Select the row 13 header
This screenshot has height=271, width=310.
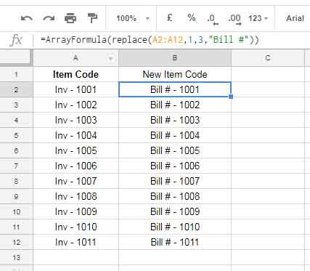(16, 257)
